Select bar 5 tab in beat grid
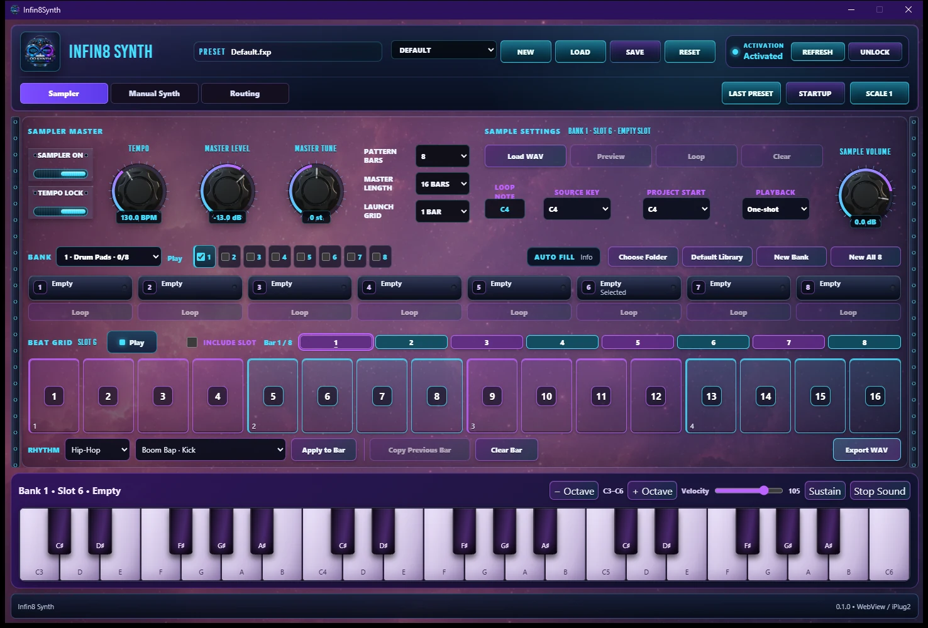The width and height of the screenshot is (928, 628). tap(638, 342)
